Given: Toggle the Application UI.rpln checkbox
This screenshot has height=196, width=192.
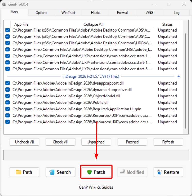Looking at the screenshot, I should click(7, 109).
